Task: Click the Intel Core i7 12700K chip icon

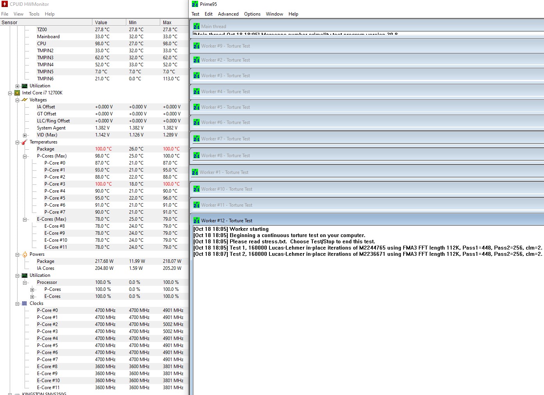Action: pos(17,93)
